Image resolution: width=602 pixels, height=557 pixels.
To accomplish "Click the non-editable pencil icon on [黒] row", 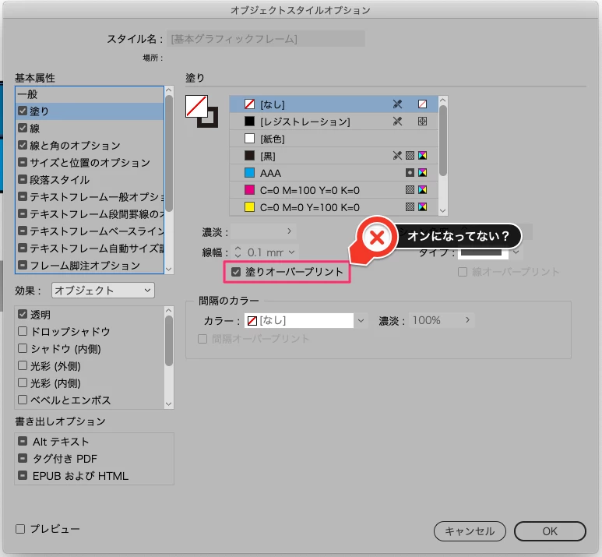I will coord(397,156).
